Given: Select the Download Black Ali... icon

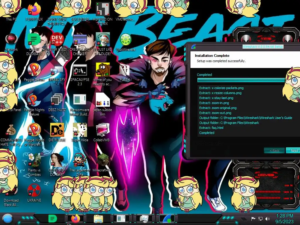Looking at the screenshot, I should click(x=11, y=197).
